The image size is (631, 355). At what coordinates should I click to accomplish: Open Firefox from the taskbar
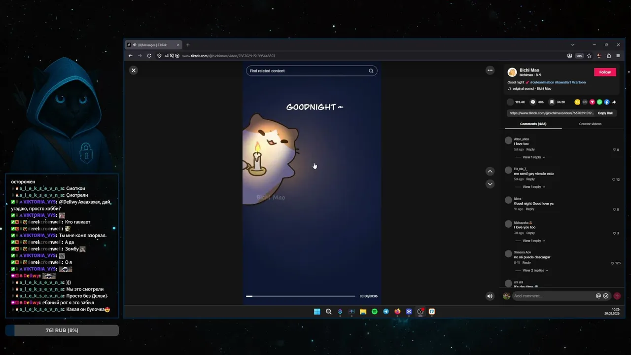coord(397,312)
